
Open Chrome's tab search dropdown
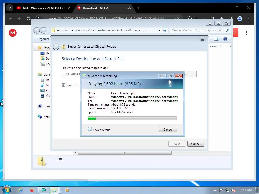(x=10, y=8)
